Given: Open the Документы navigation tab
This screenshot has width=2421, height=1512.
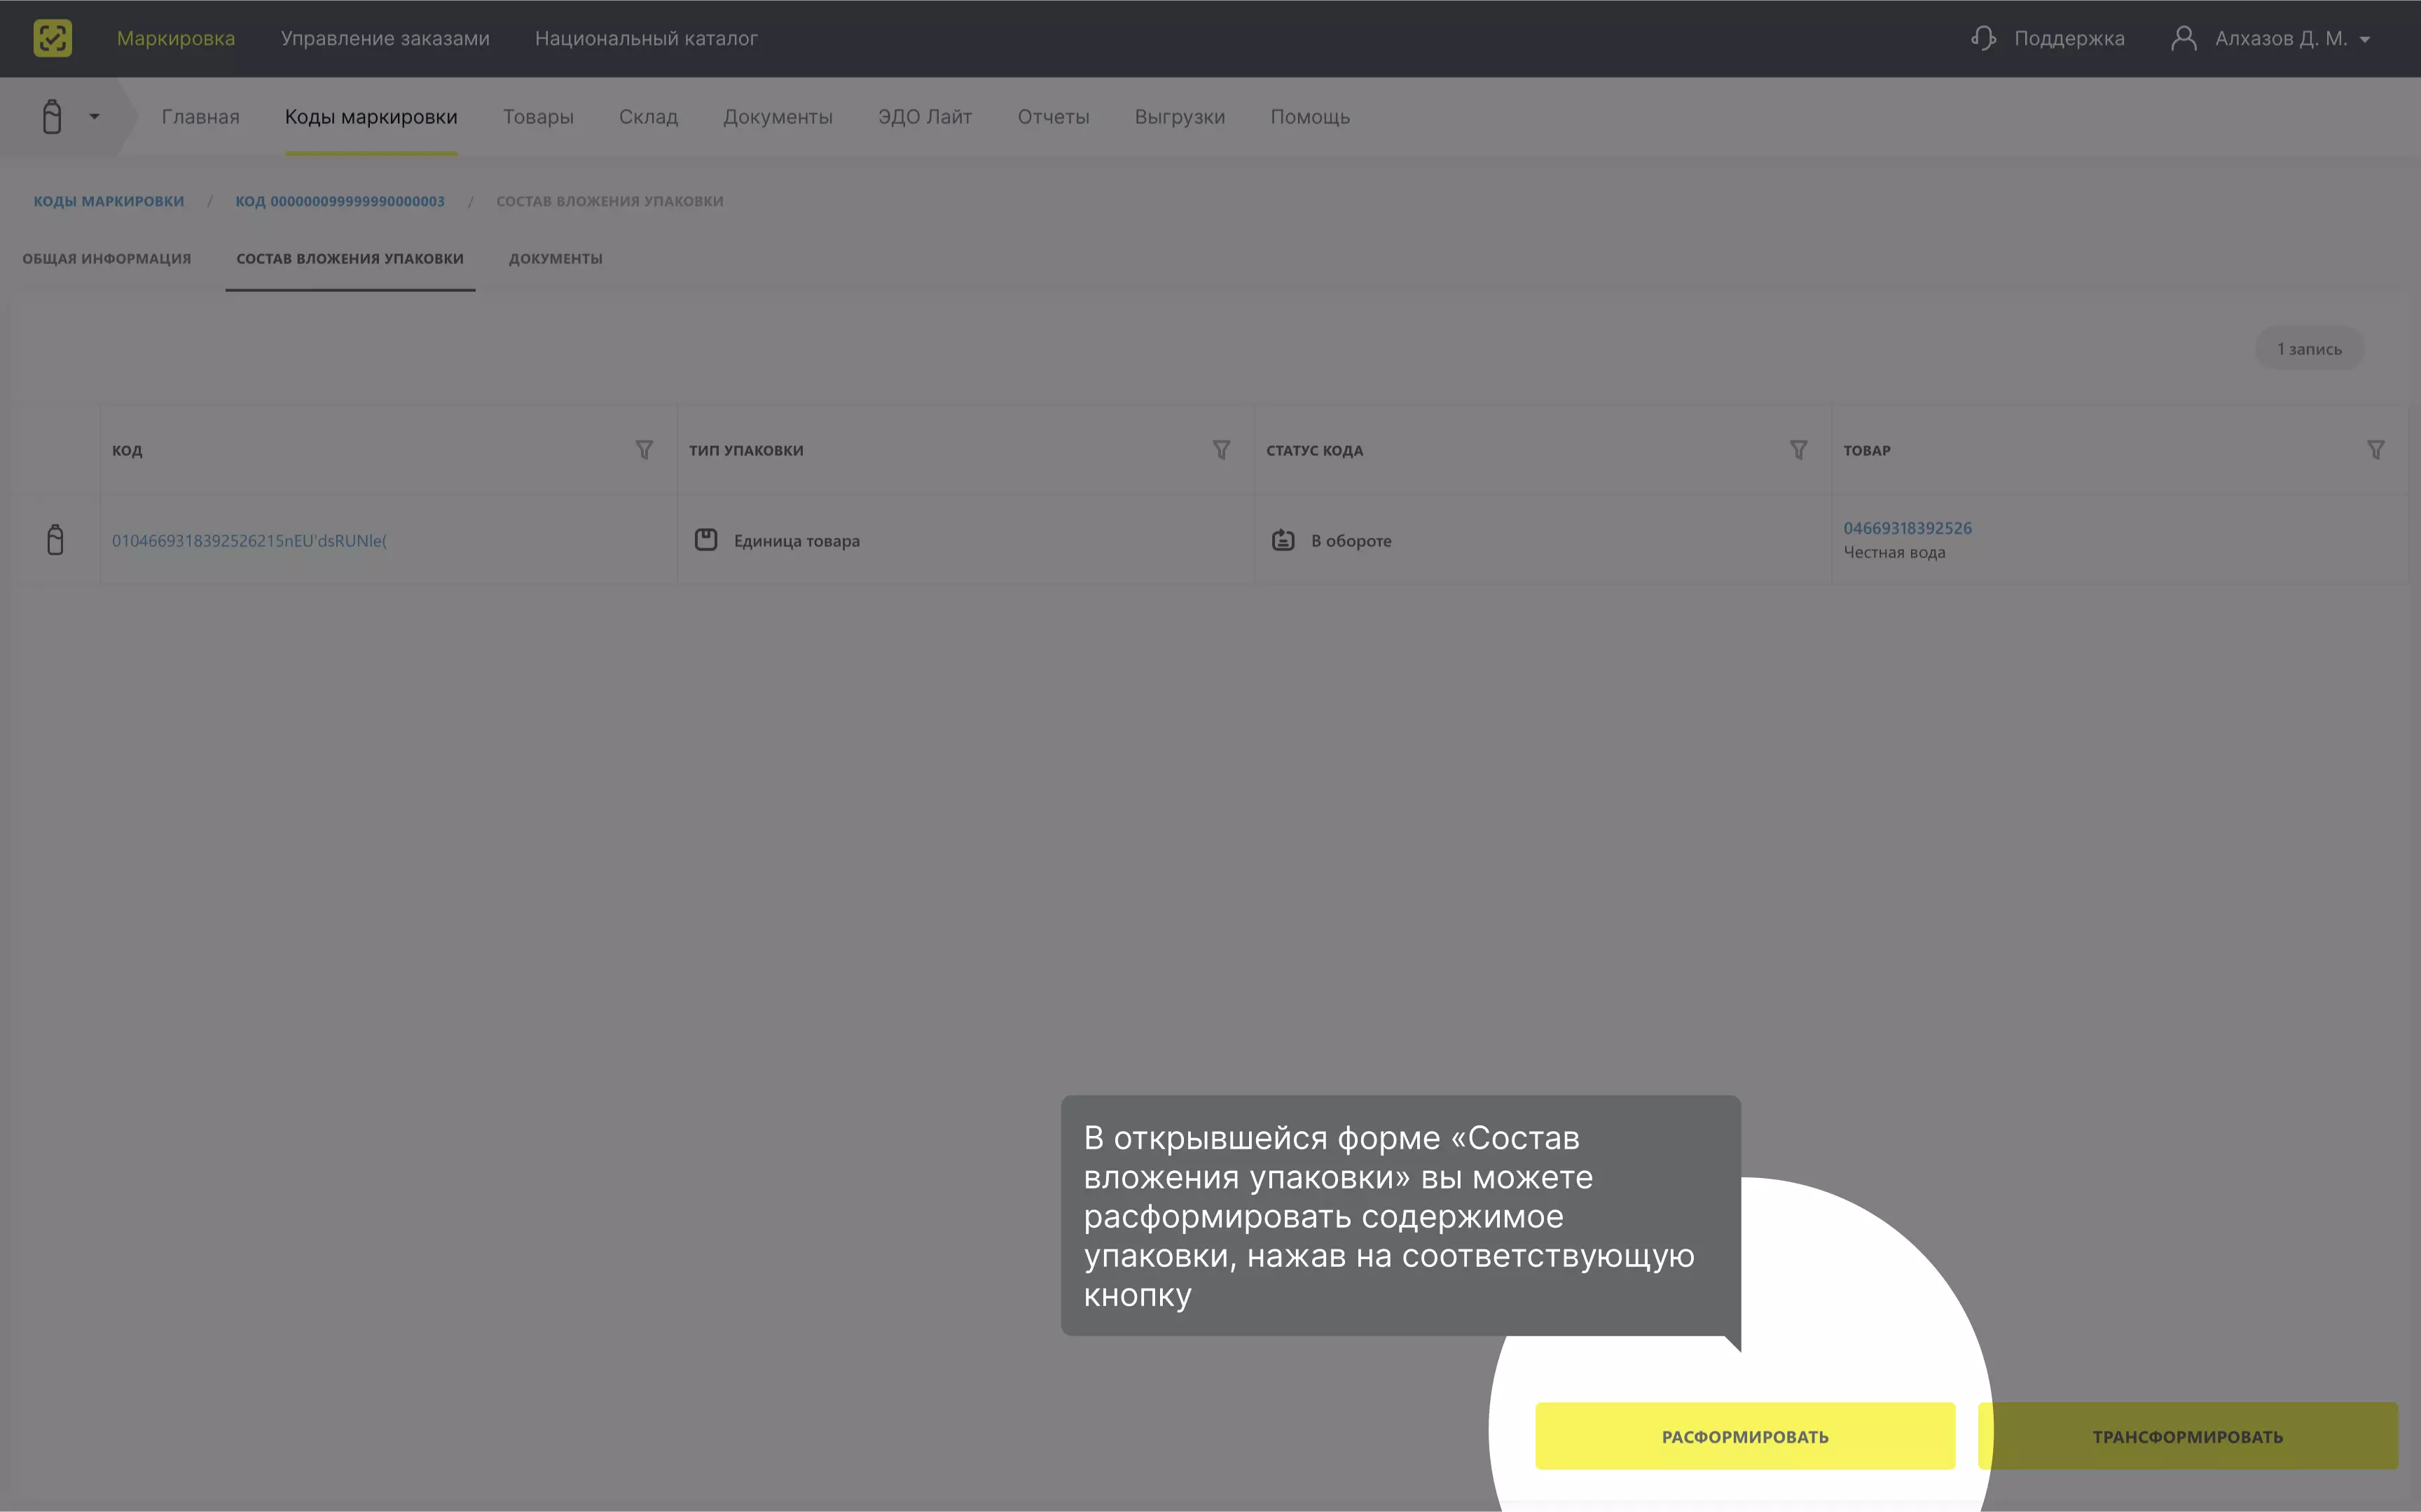Looking at the screenshot, I should point(778,117).
